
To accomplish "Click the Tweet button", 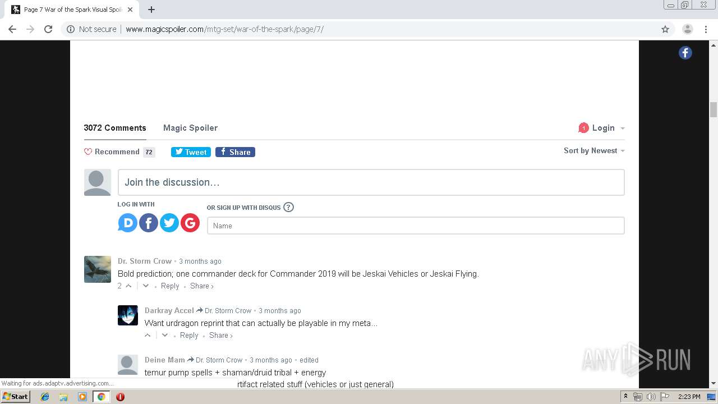I will [x=191, y=152].
